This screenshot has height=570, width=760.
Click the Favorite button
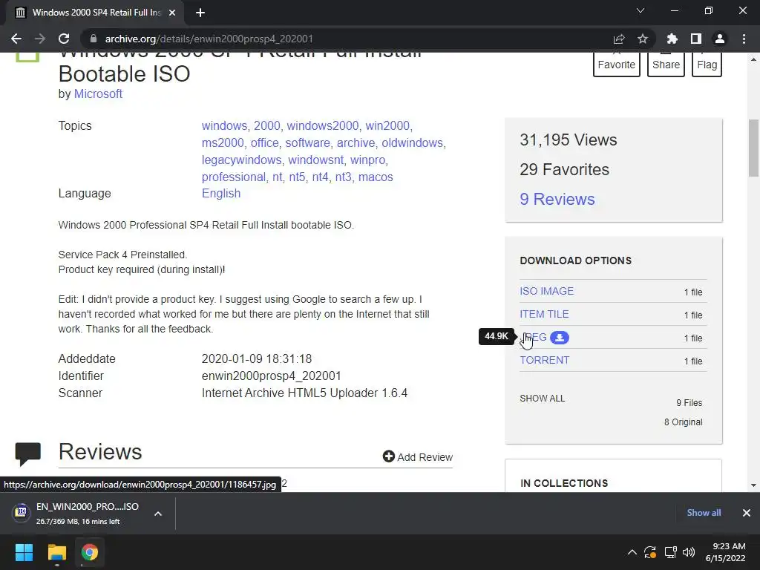click(x=617, y=65)
